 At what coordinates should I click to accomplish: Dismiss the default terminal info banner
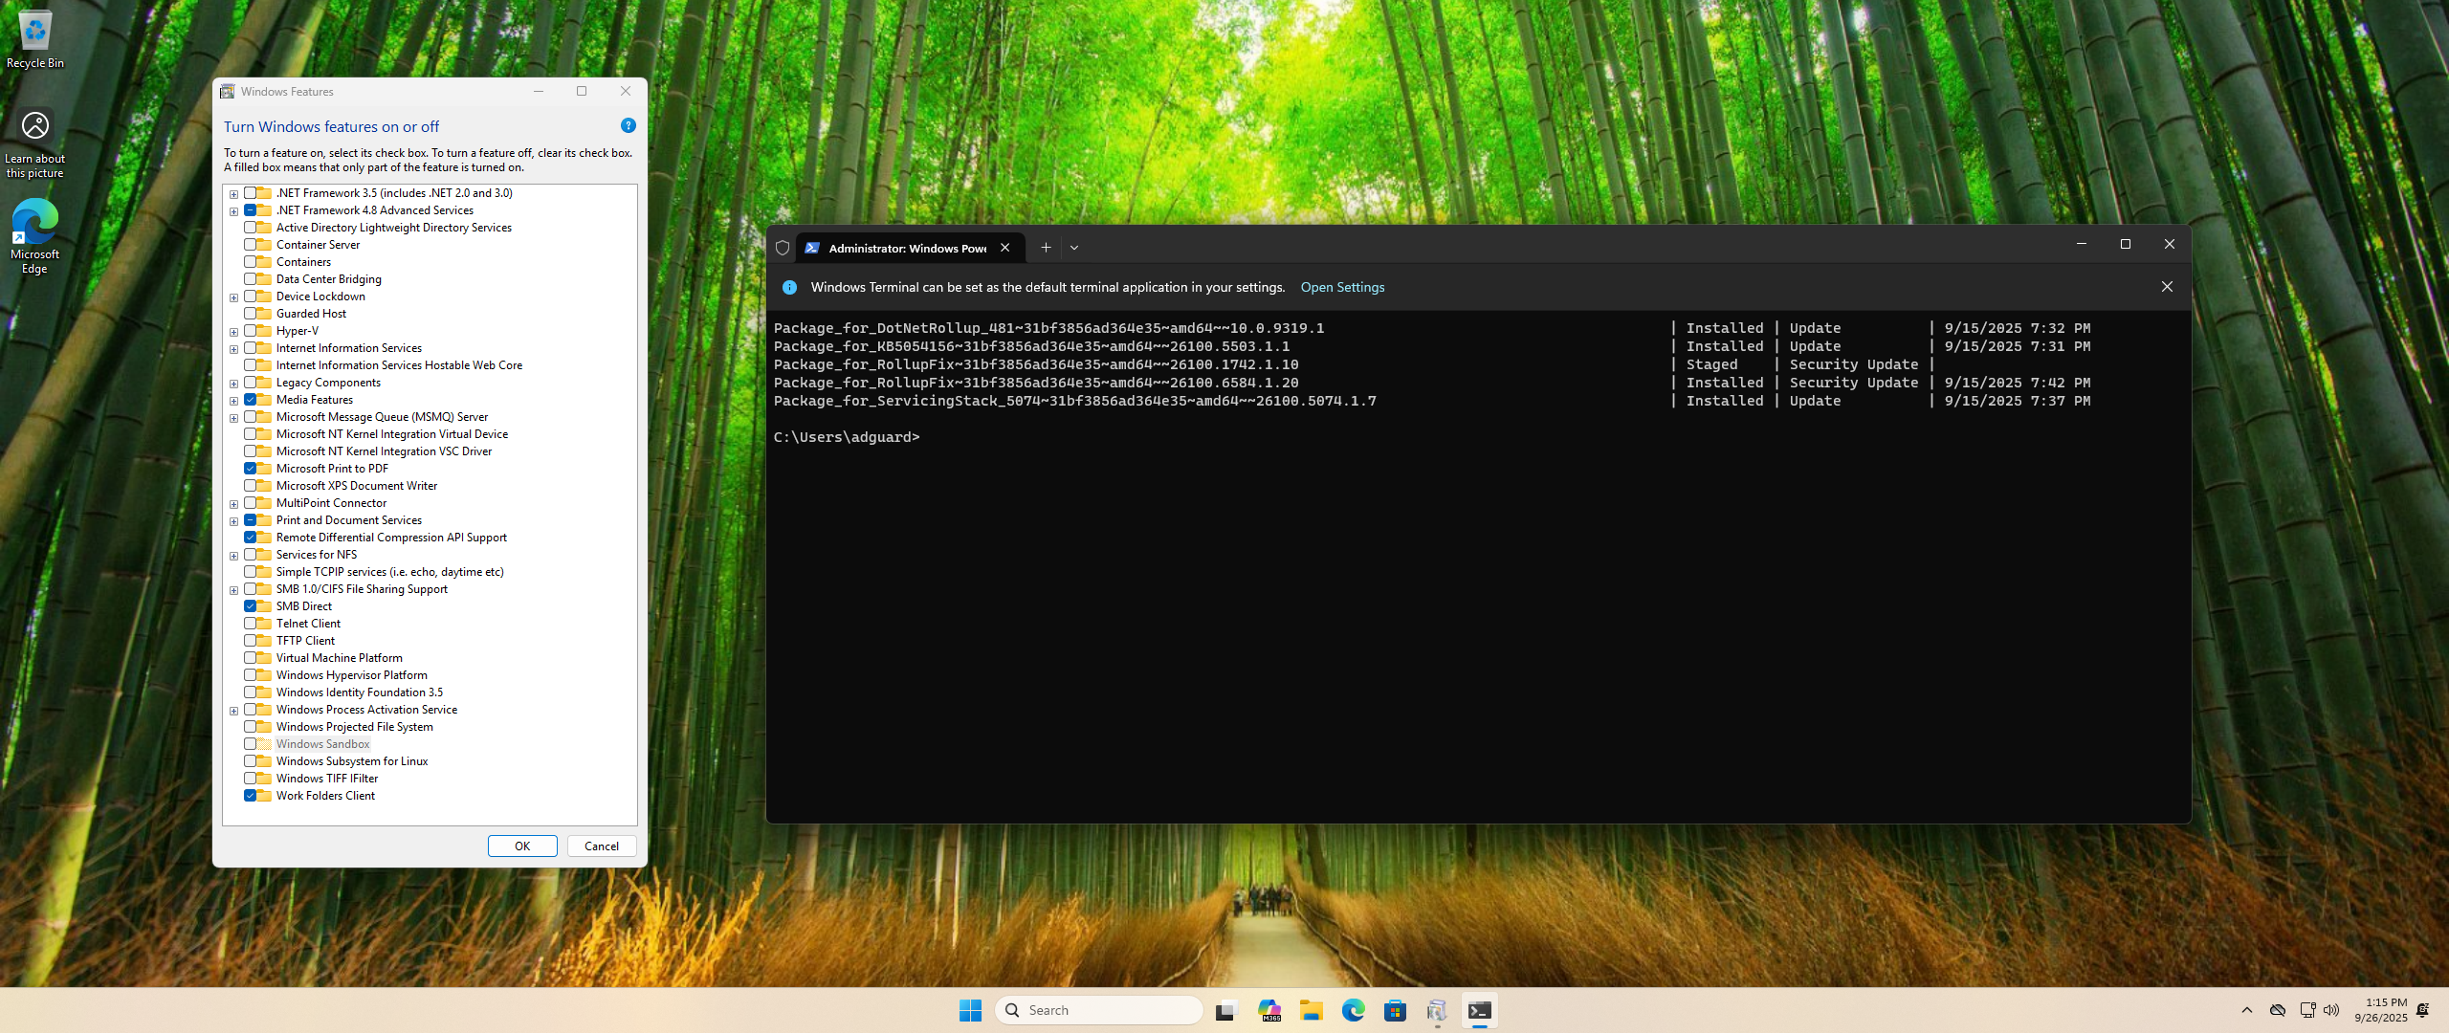point(2167,287)
